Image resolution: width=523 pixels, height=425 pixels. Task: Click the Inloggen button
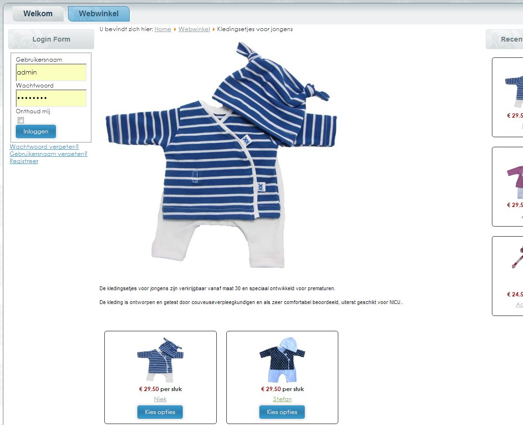tap(36, 131)
